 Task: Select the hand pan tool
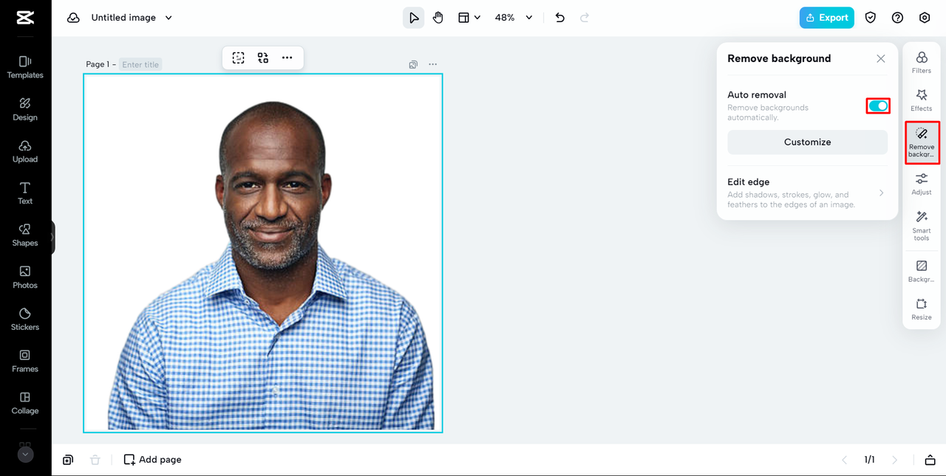coord(438,18)
